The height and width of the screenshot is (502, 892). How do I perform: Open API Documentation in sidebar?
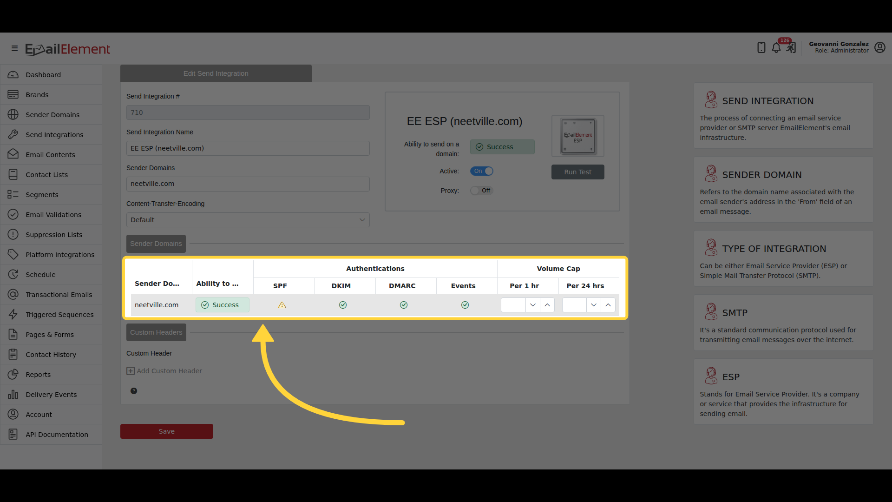click(51, 435)
